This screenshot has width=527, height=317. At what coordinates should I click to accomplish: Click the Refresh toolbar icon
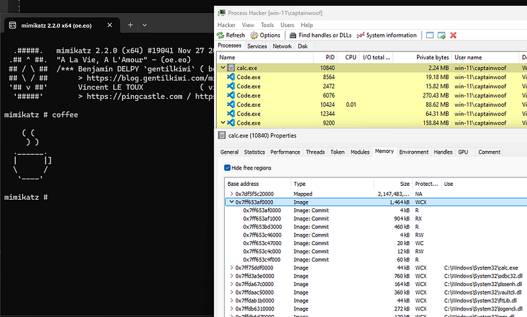click(x=221, y=35)
